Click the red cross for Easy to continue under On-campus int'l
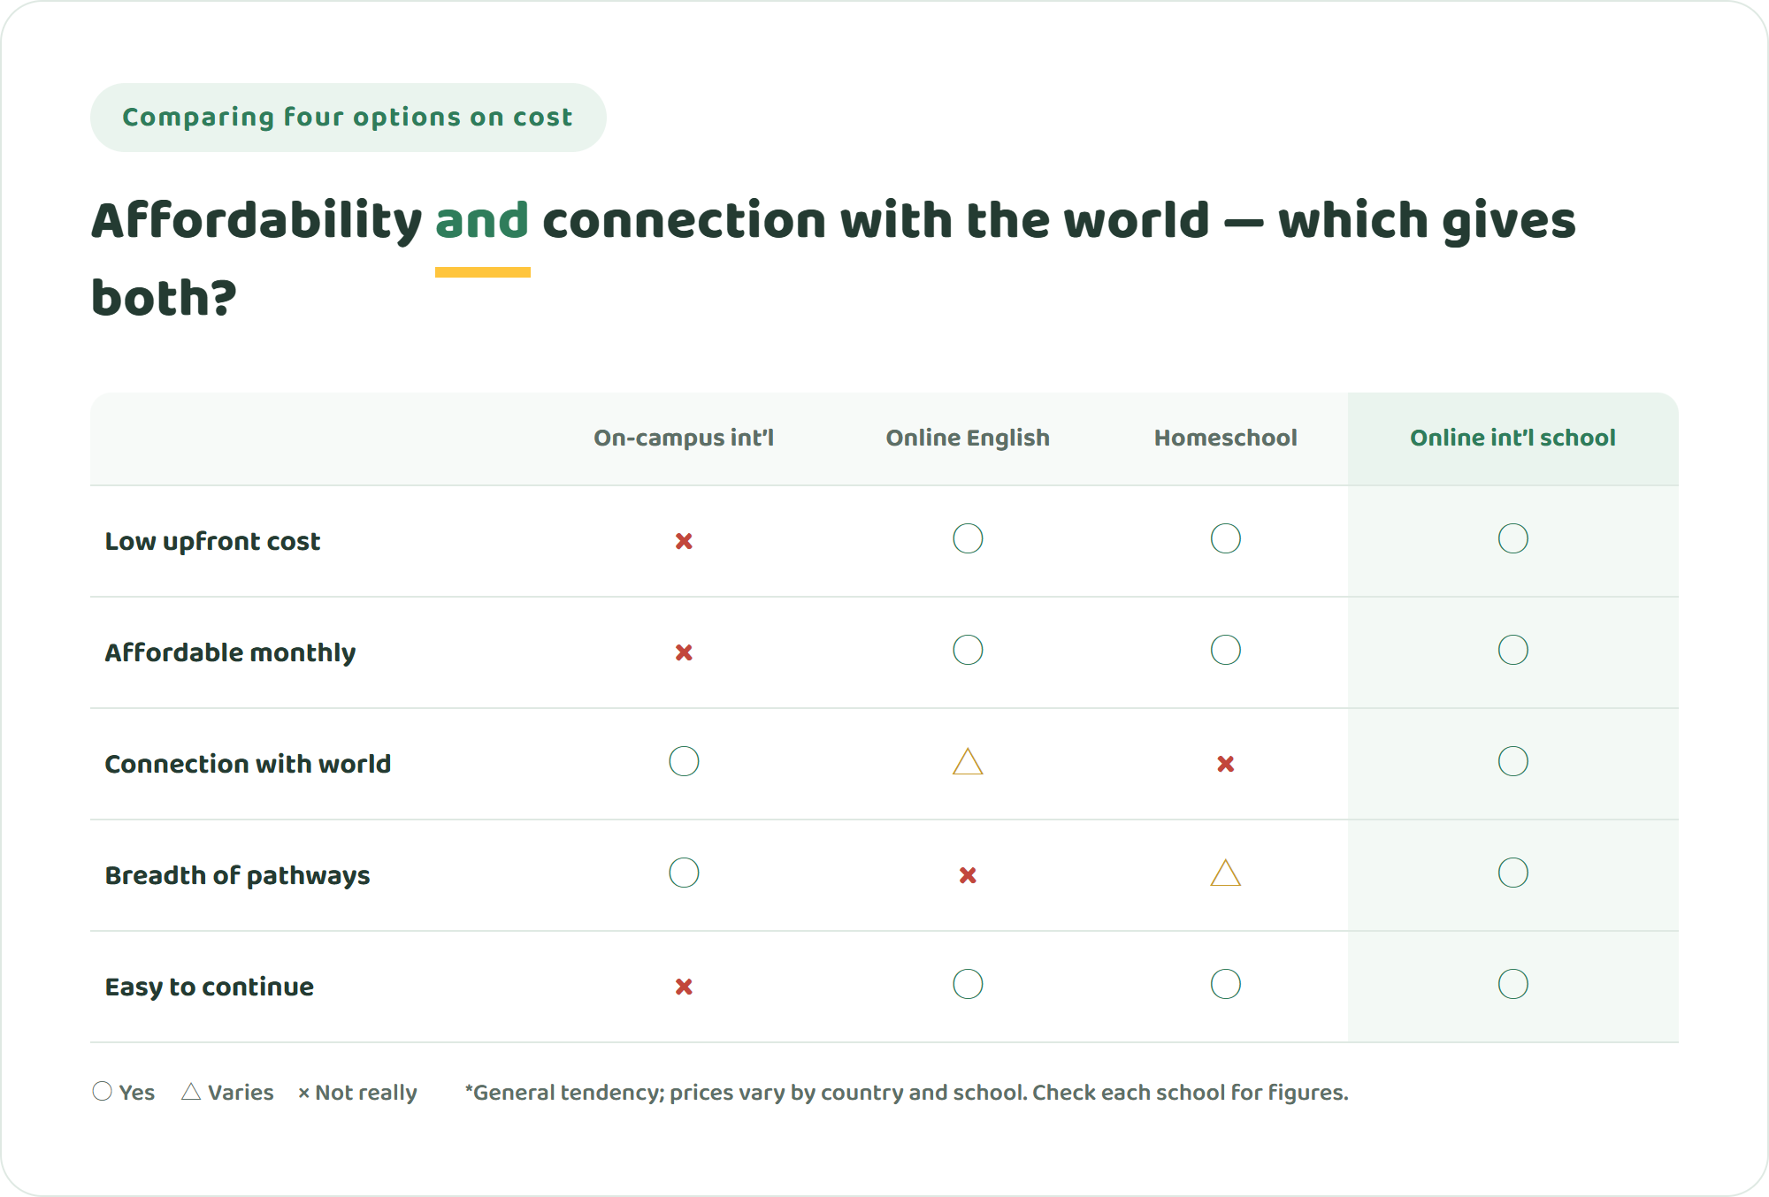 [684, 987]
